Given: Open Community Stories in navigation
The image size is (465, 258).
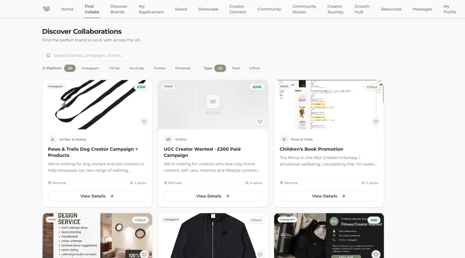Looking at the screenshot, I should tap(304, 9).
